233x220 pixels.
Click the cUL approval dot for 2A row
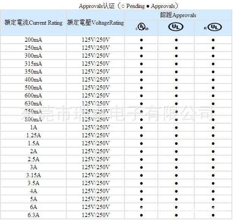click(x=213, y=151)
